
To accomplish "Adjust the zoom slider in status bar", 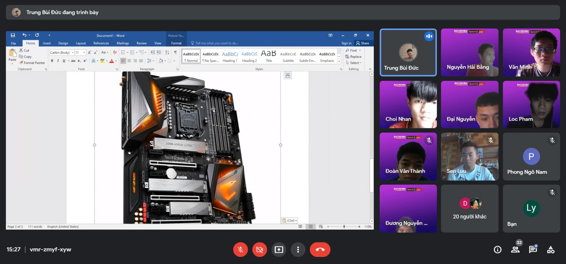I will pyautogui.click(x=344, y=227).
